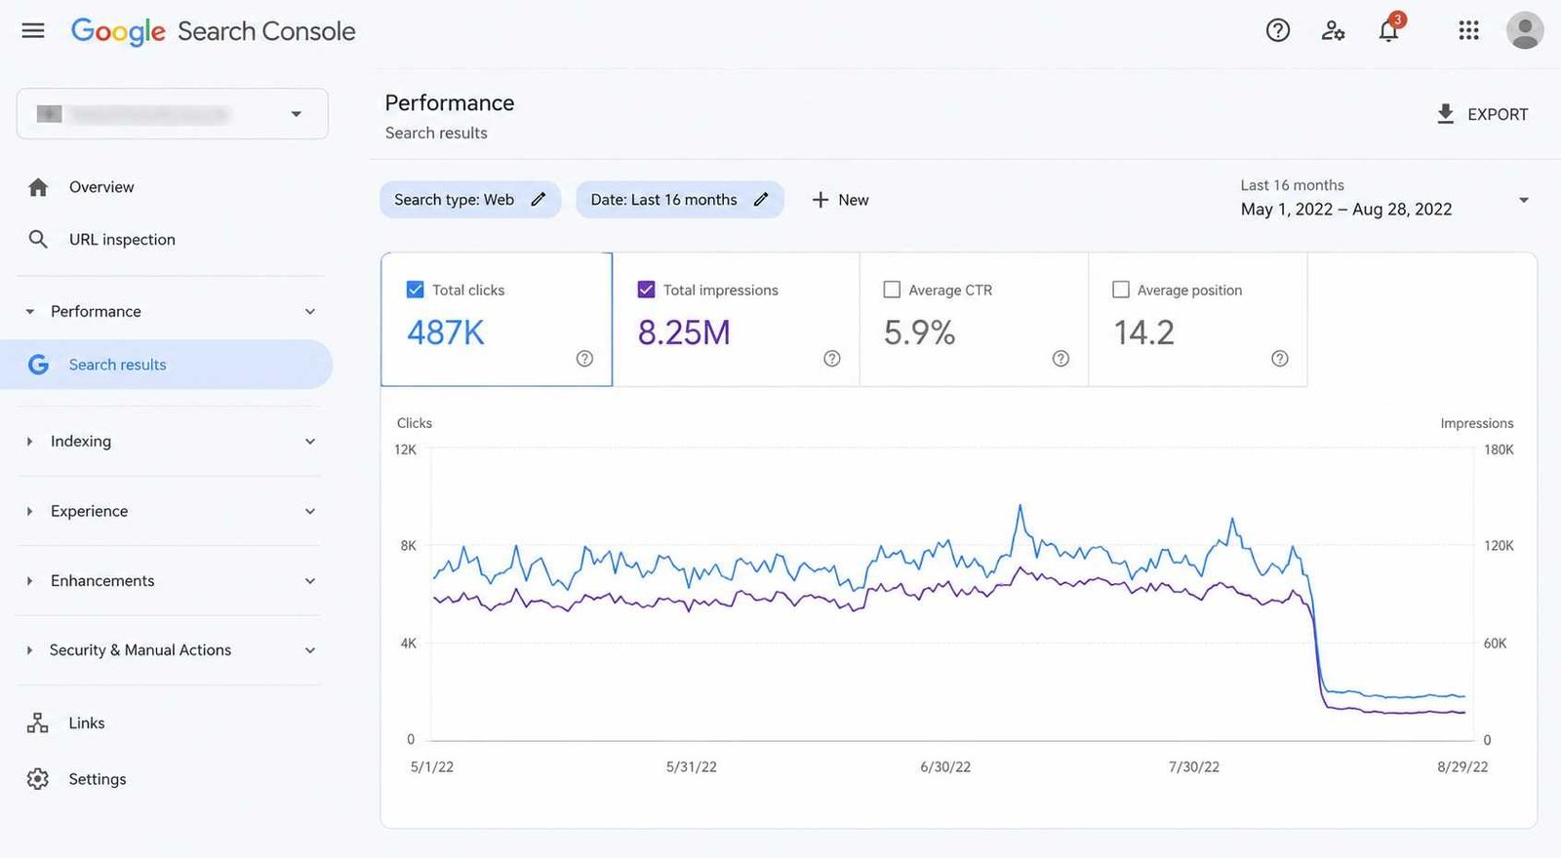
Task: Click the URL inspection magnifier icon
Action: [38, 239]
